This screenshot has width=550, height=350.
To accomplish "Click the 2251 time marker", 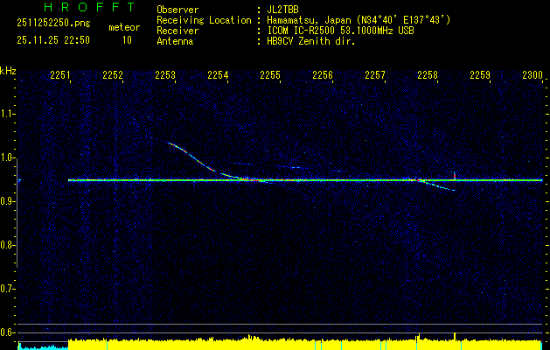I will tap(60, 76).
